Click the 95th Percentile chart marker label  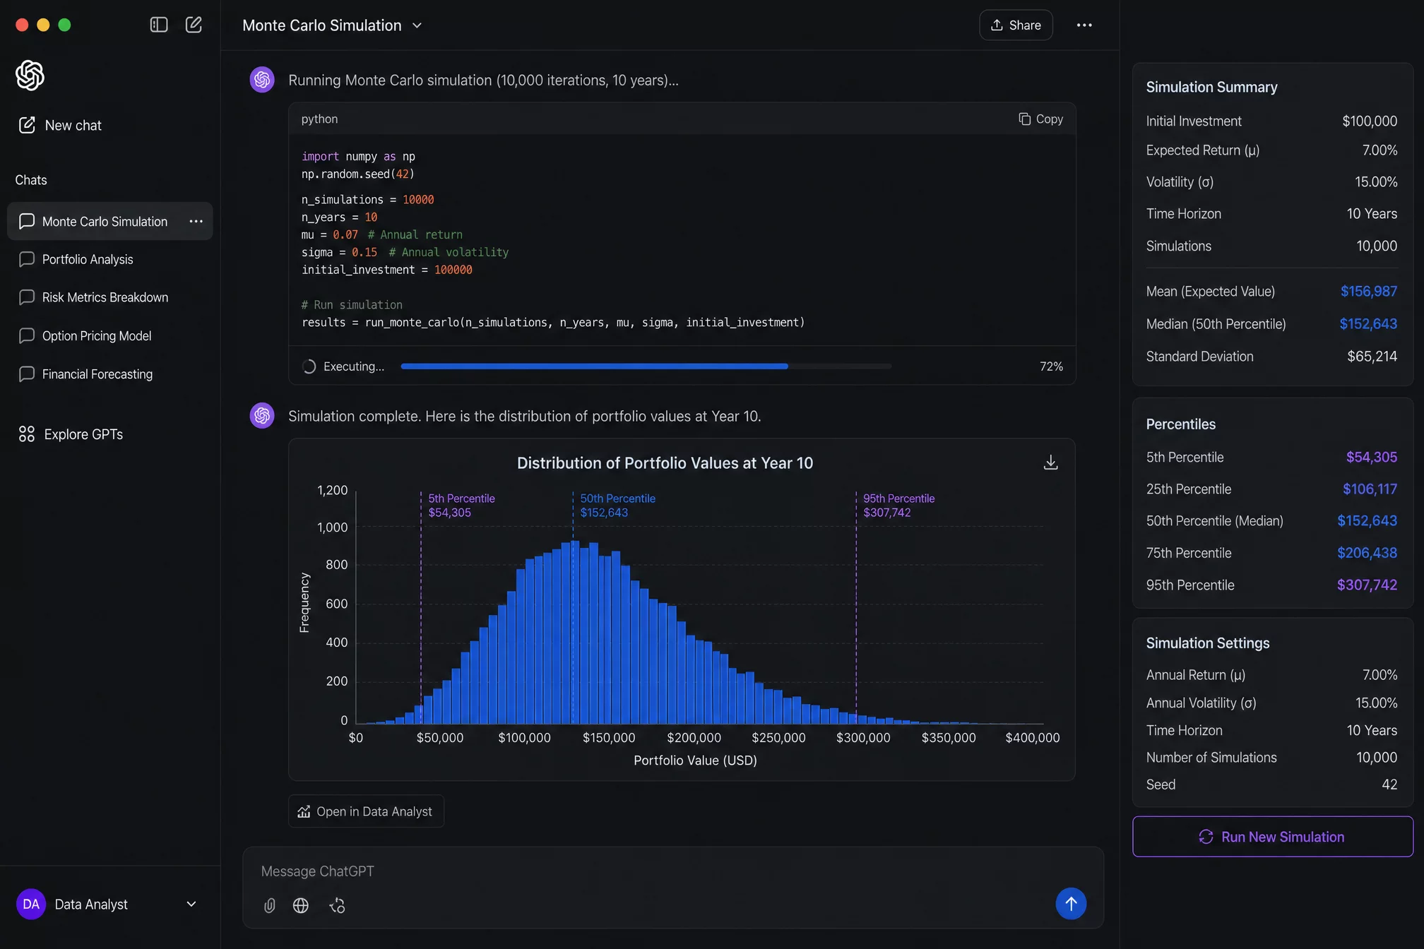pos(898,506)
